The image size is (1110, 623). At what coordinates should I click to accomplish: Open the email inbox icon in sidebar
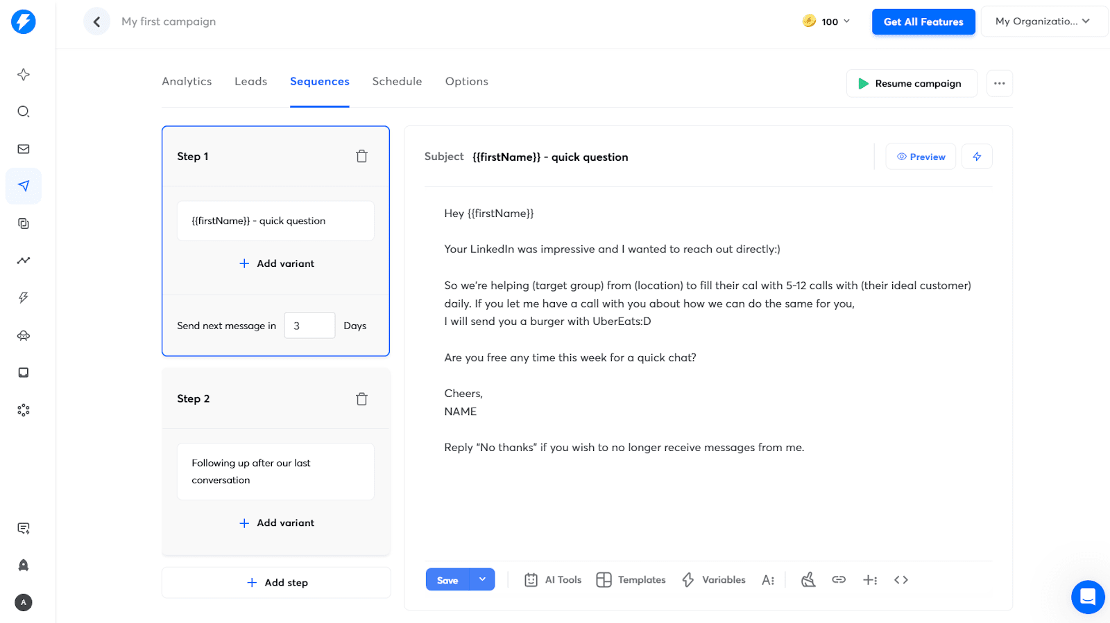point(24,149)
